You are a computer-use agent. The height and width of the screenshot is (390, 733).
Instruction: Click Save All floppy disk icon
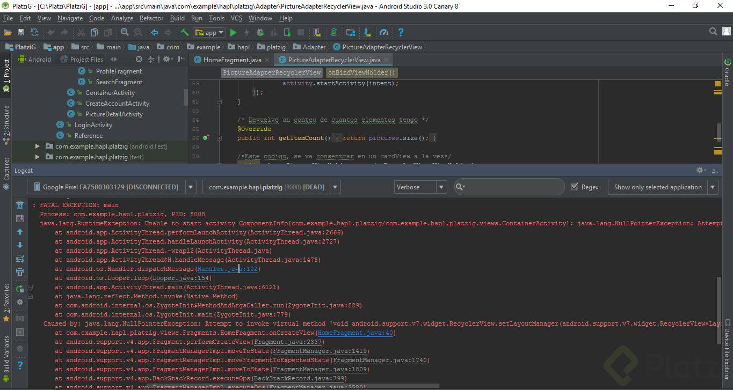(x=21, y=33)
